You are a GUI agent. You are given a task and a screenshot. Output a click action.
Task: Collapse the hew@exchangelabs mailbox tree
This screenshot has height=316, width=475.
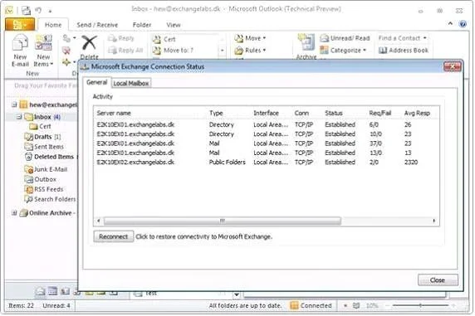[14, 105]
